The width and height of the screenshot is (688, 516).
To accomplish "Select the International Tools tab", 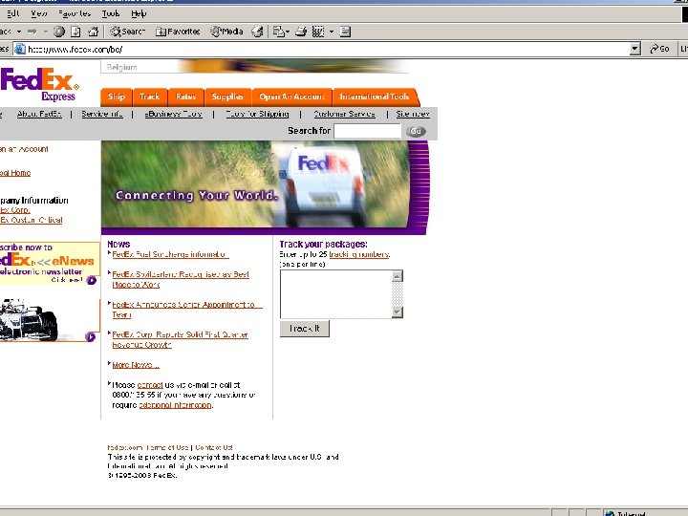I will click(375, 97).
